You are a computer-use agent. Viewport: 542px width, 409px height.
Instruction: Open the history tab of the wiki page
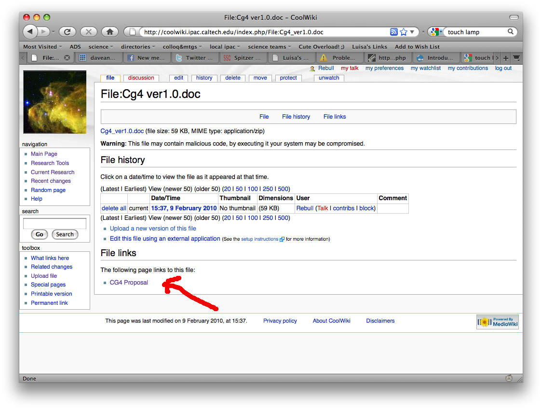tap(204, 78)
